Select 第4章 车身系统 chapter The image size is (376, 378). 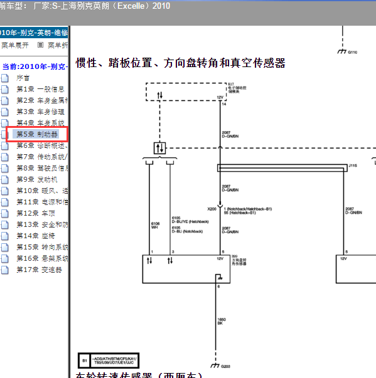coord(40,123)
